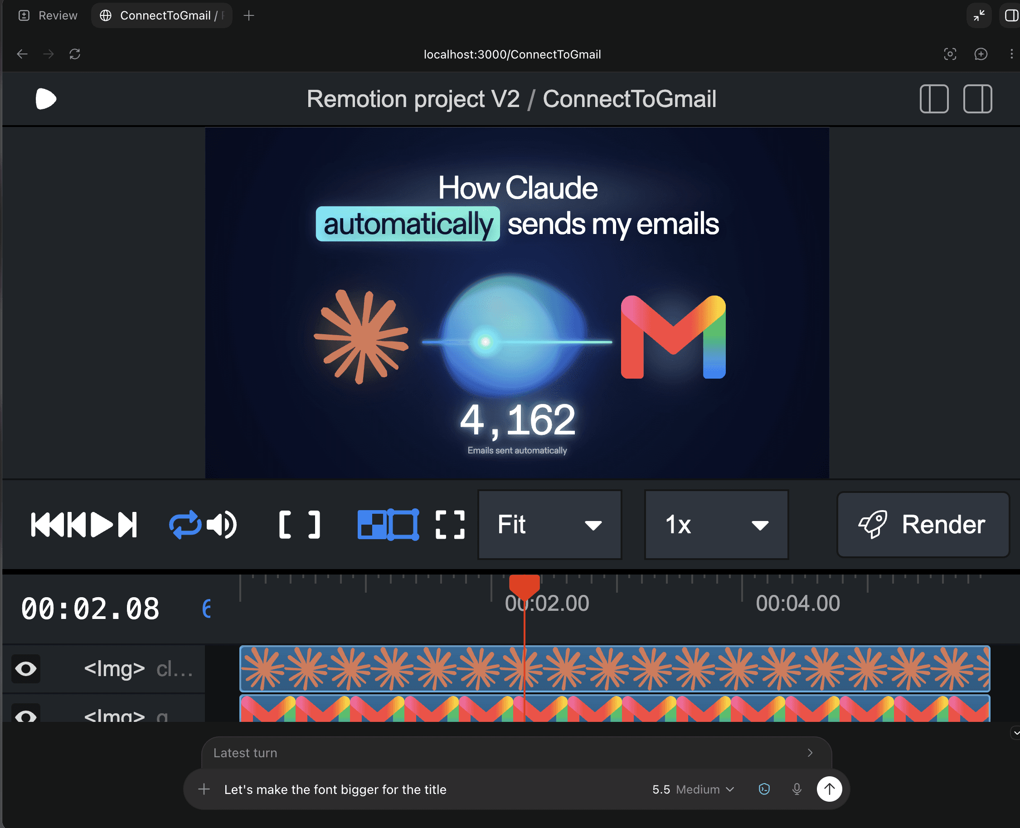Click the Claude starburst logo in the preview

pos(361,336)
